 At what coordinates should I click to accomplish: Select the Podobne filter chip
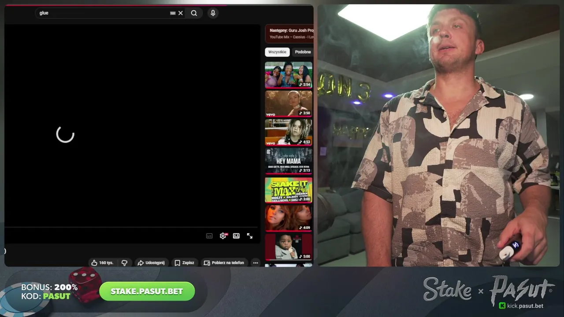pos(303,52)
